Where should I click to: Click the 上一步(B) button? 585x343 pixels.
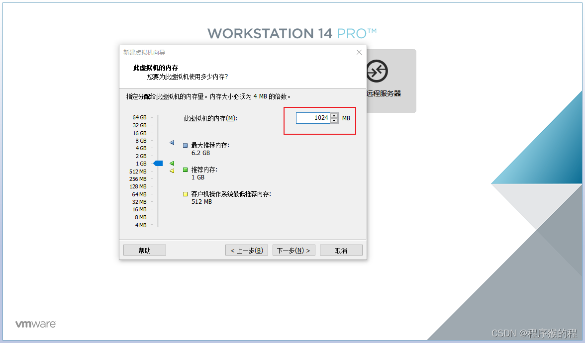(x=246, y=250)
